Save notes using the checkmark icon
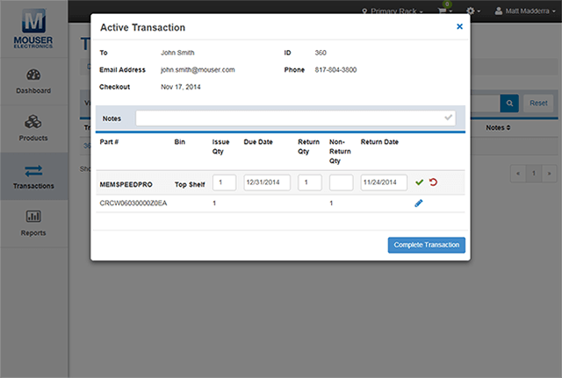 (x=449, y=118)
